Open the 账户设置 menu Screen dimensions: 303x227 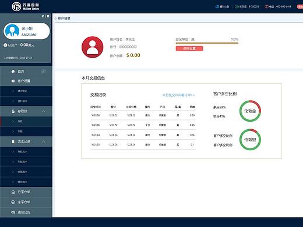point(26,81)
